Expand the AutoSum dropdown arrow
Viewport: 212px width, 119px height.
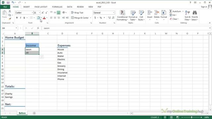(183, 11)
